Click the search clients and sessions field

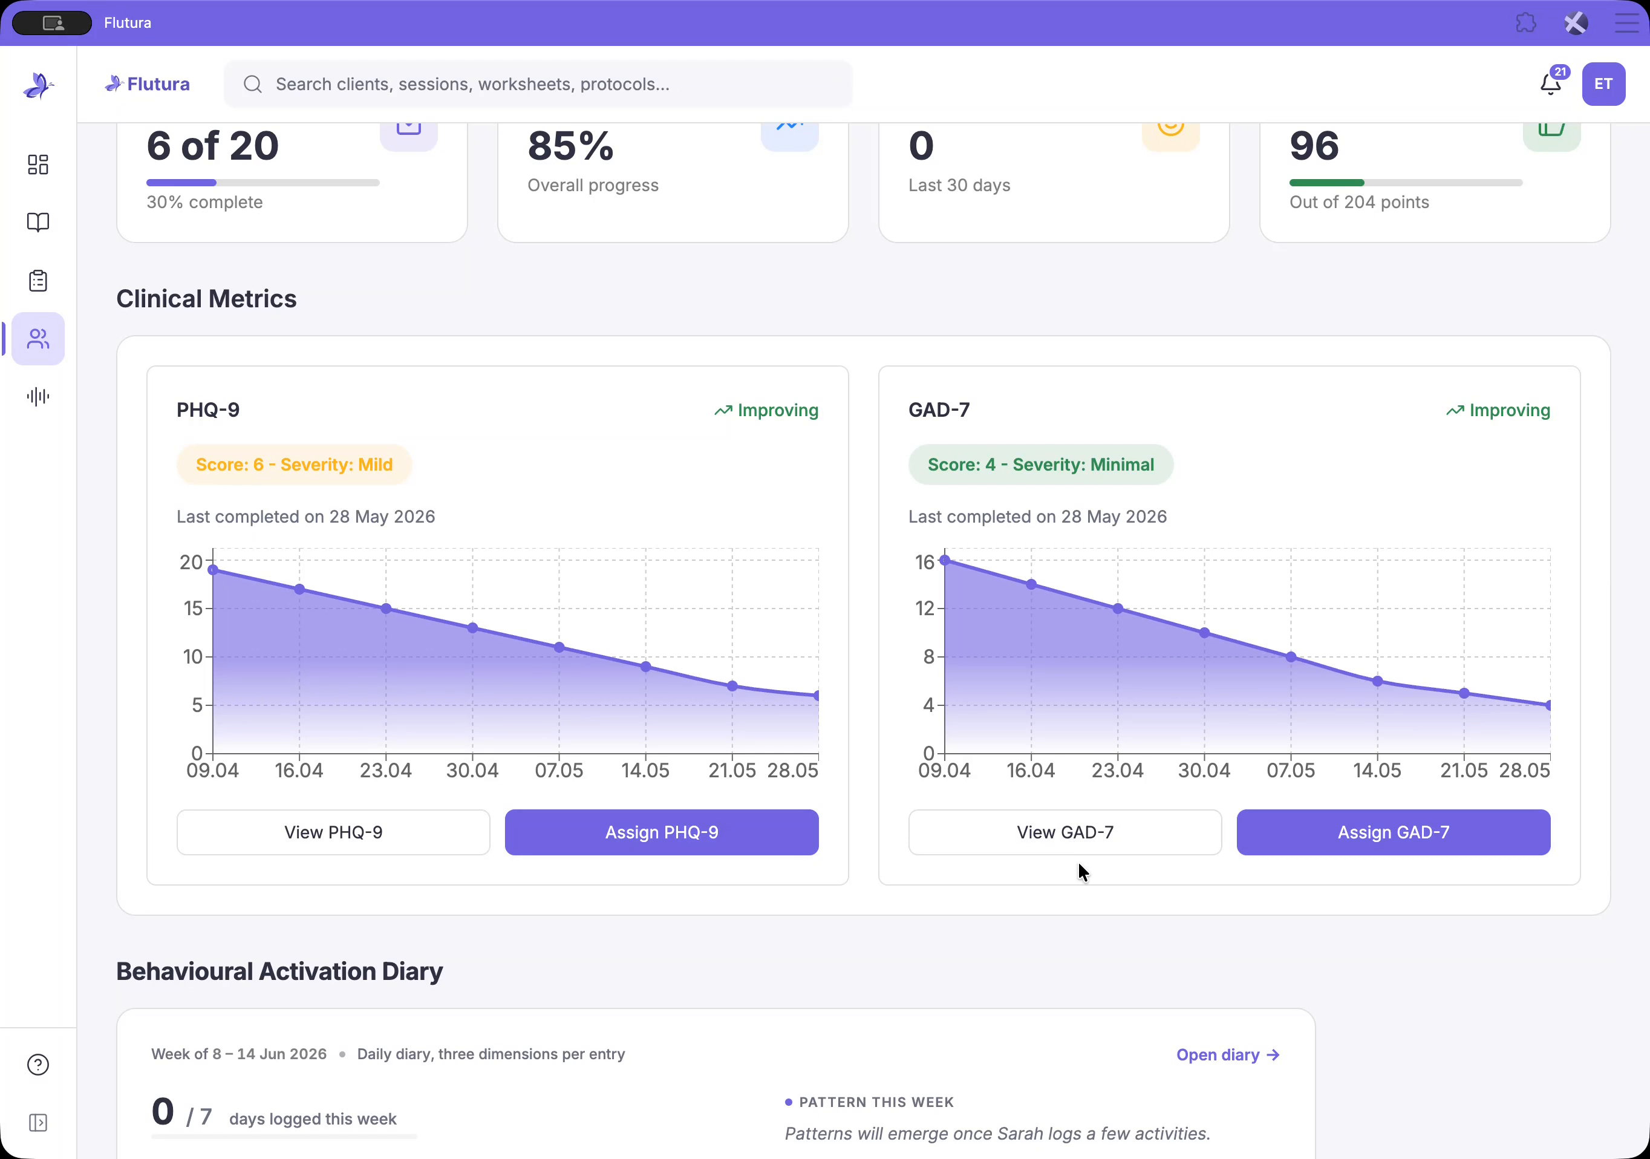[538, 84]
